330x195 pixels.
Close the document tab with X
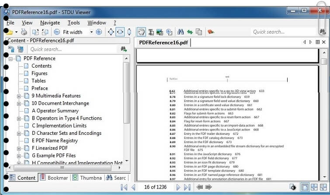(x=324, y=42)
